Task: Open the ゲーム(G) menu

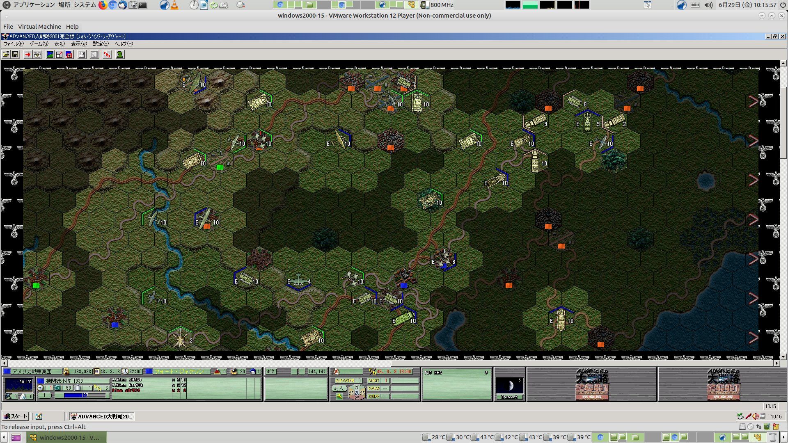Action: 39,44
